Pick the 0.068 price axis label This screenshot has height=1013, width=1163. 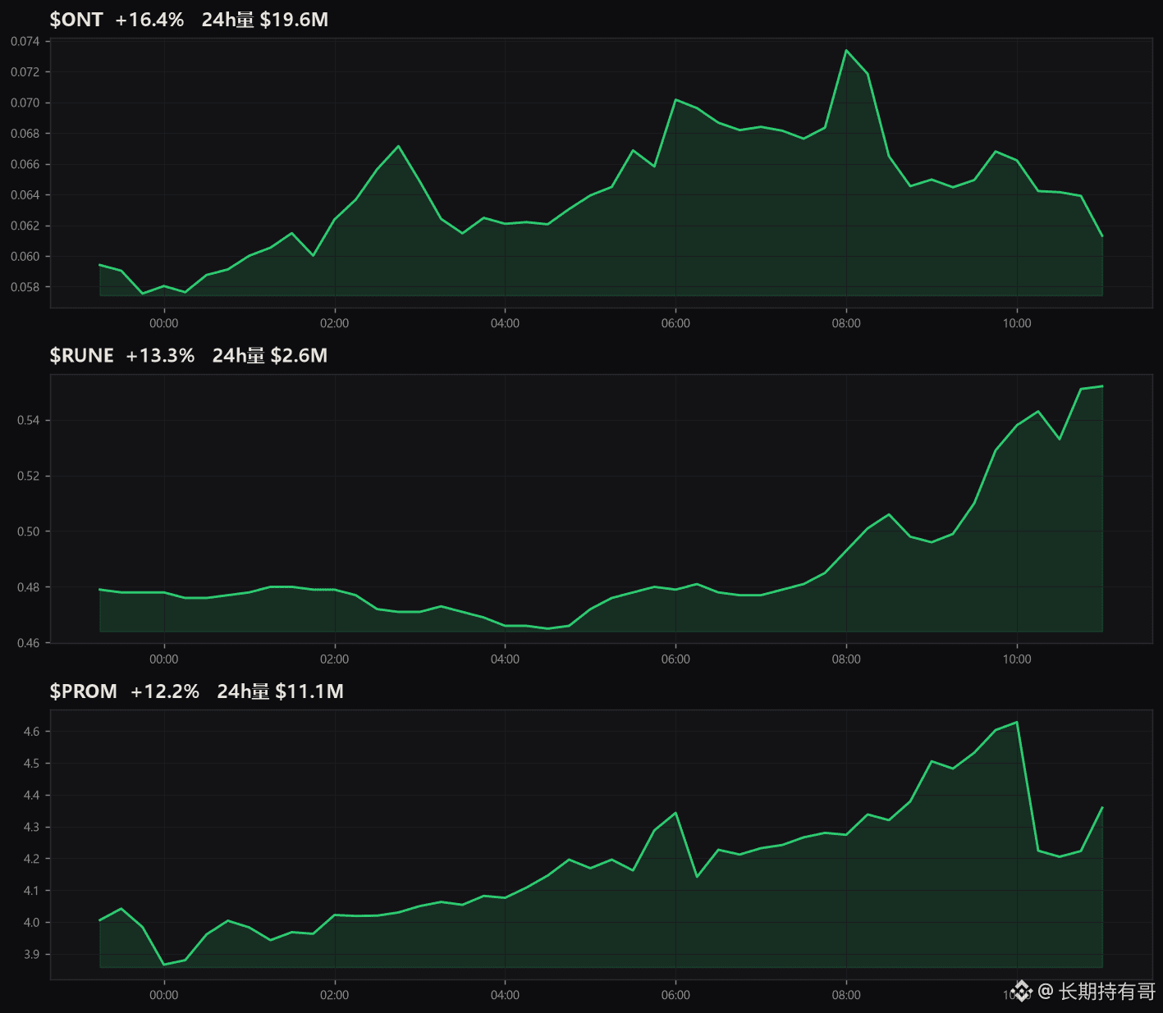point(25,134)
